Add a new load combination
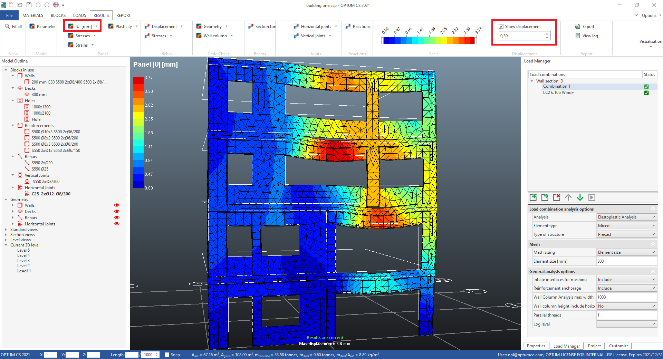This screenshot has height=359, width=663. 533,197
